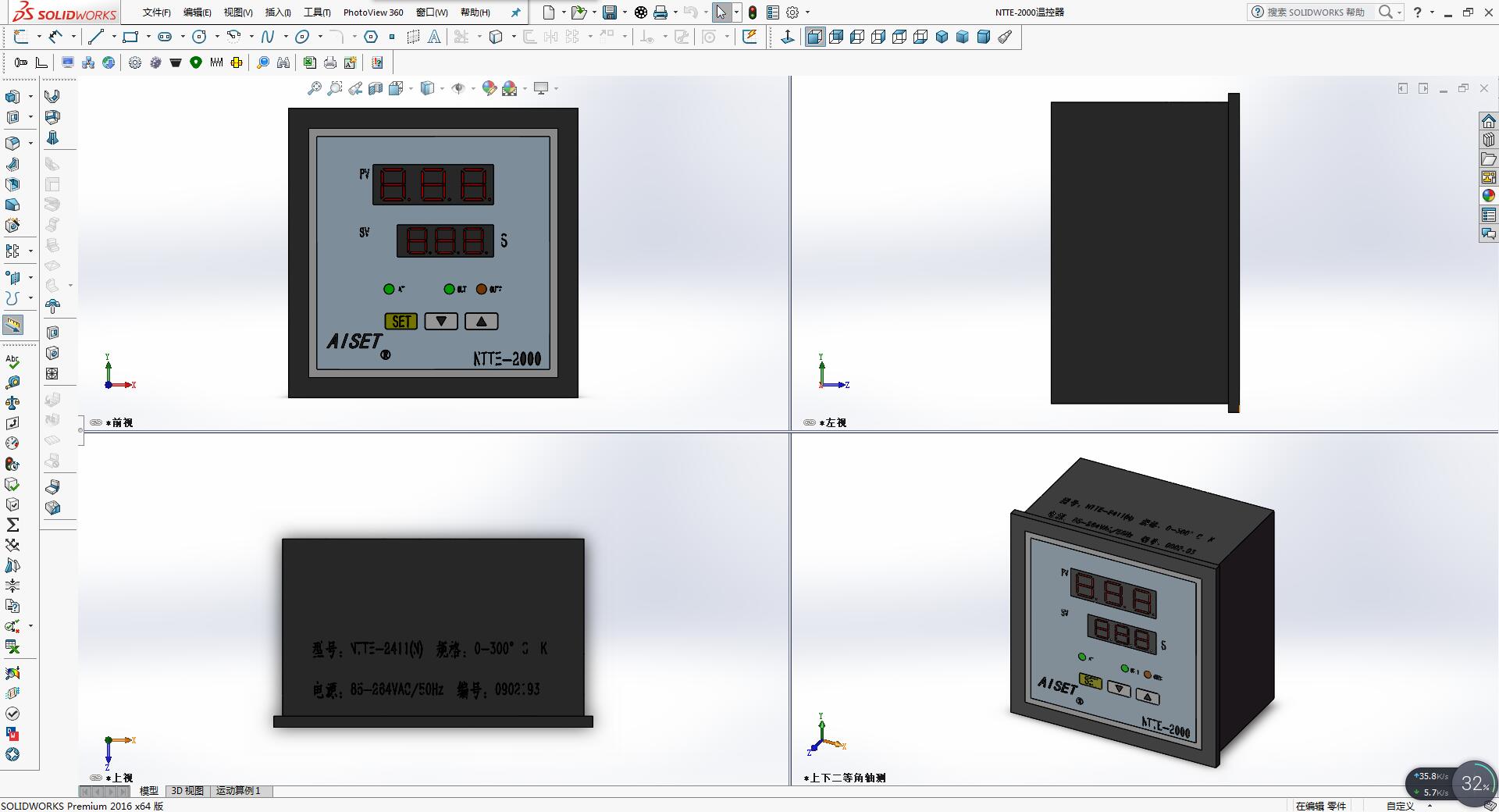Orient view Normal To
Screen dimensions: 1499x812
[x=788, y=36]
